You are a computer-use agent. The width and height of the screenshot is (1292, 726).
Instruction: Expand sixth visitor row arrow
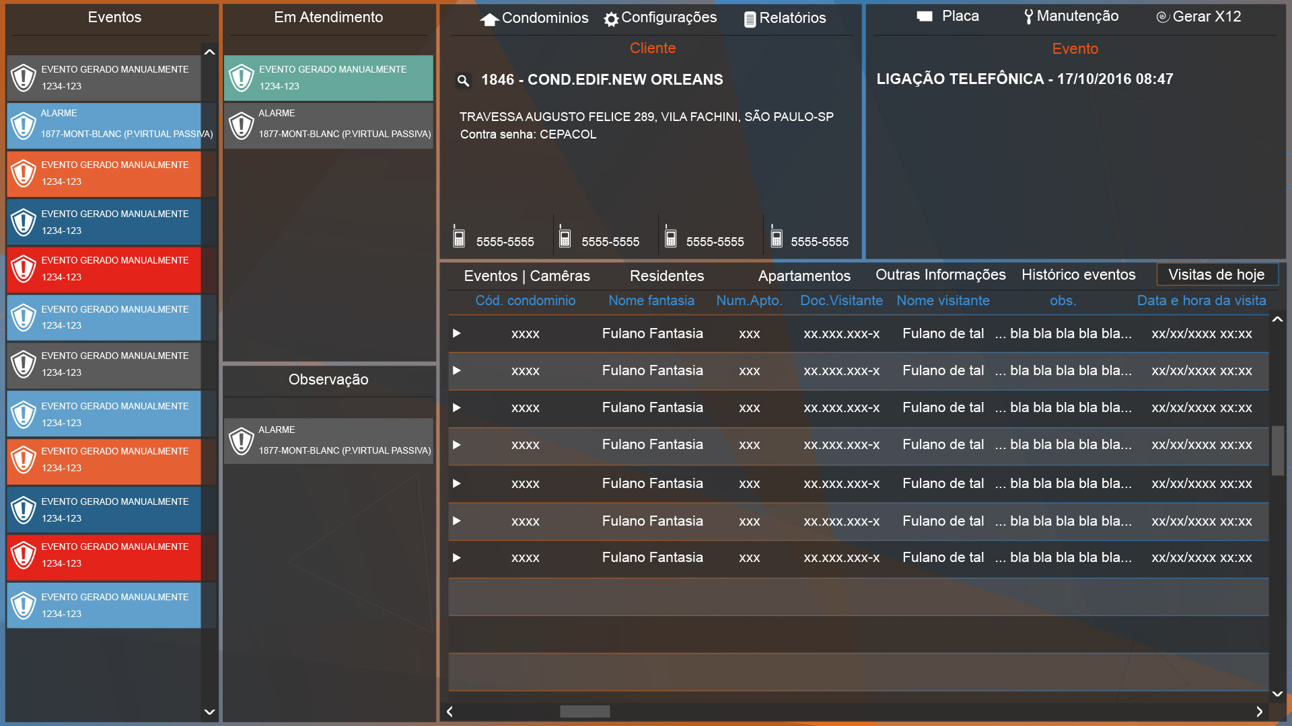(457, 521)
